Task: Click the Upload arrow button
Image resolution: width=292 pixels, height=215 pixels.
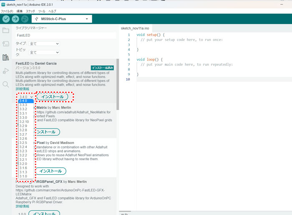Action: click(15, 19)
